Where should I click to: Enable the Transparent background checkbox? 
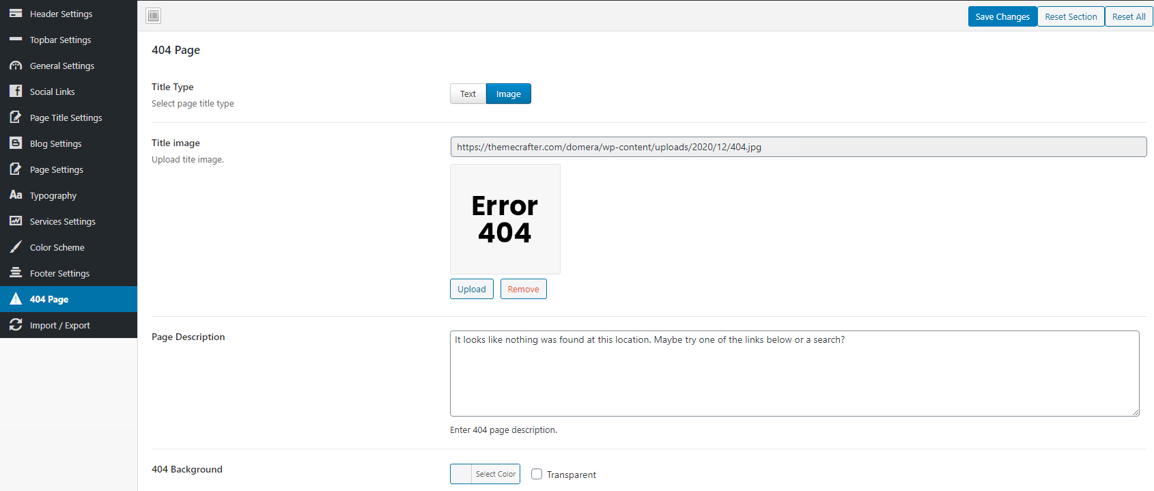[x=537, y=474]
